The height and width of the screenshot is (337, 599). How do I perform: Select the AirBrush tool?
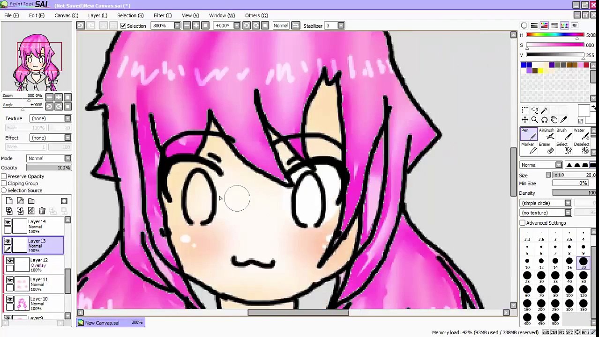[547, 134]
